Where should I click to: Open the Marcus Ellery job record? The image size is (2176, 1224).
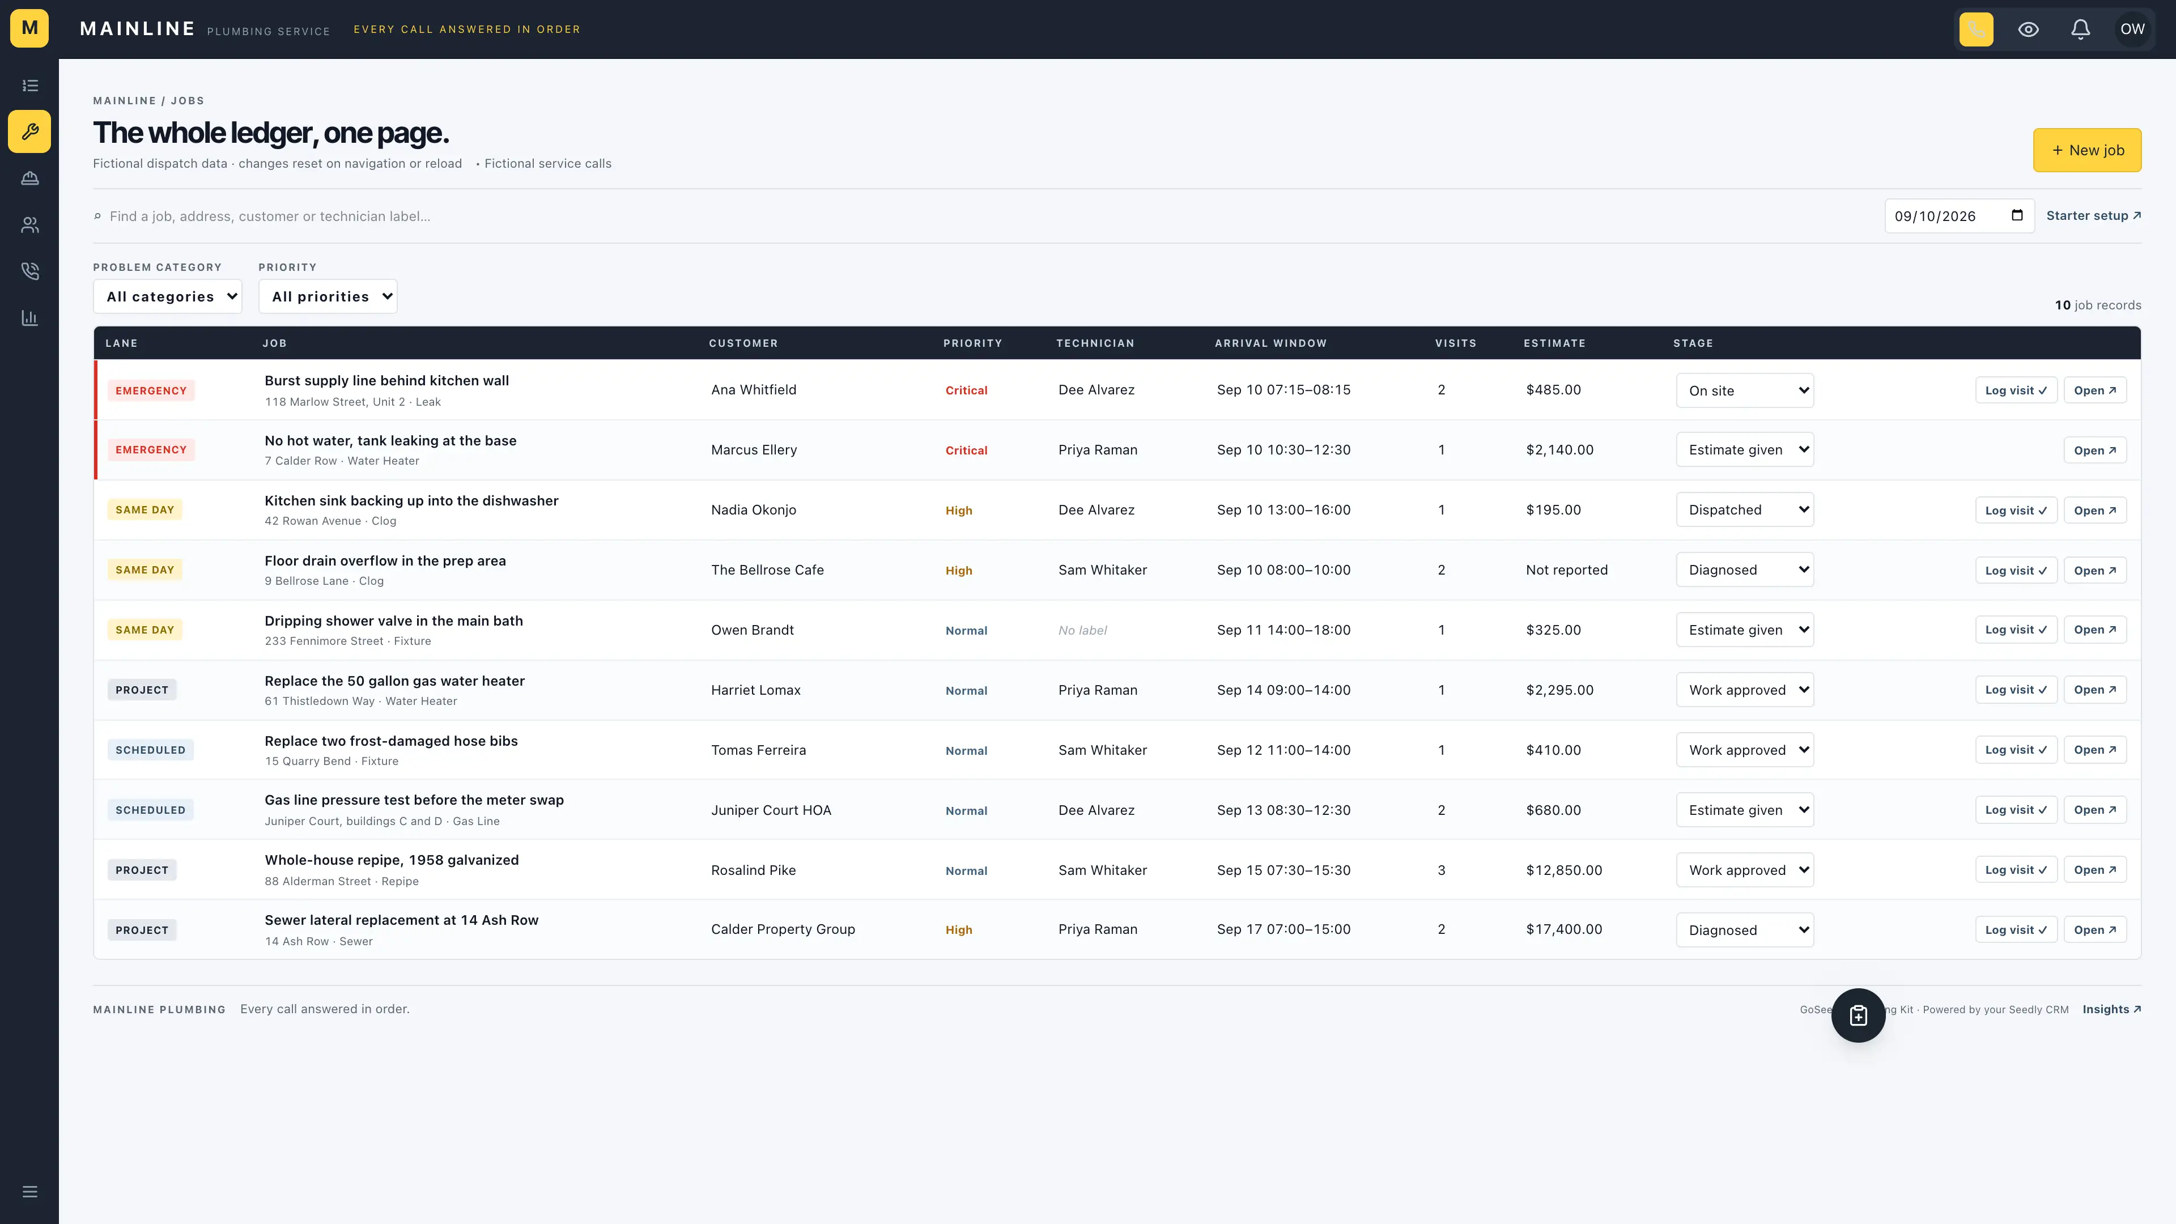[2095, 450]
